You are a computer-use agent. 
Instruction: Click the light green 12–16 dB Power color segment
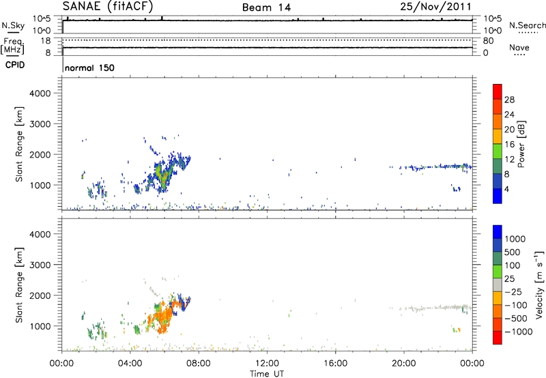tap(498, 151)
